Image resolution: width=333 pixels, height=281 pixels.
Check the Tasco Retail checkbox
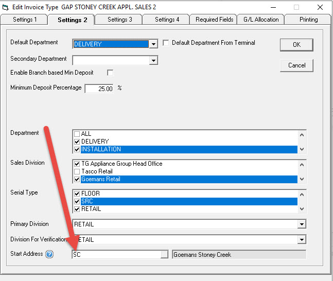(77, 171)
